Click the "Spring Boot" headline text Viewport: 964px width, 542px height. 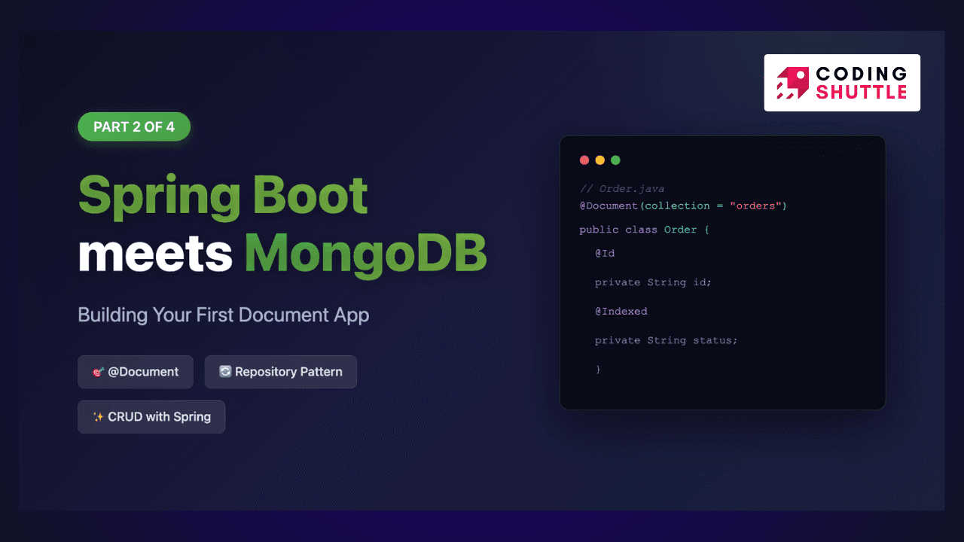coord(223,197)
